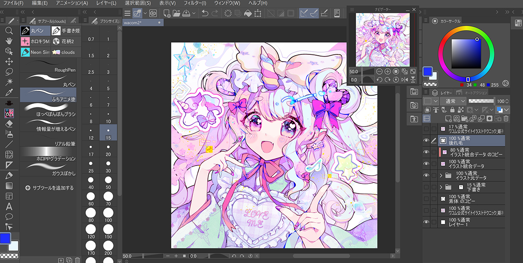Open the フィルター menu
Screen dimensions: 523x263
[194, 3]
